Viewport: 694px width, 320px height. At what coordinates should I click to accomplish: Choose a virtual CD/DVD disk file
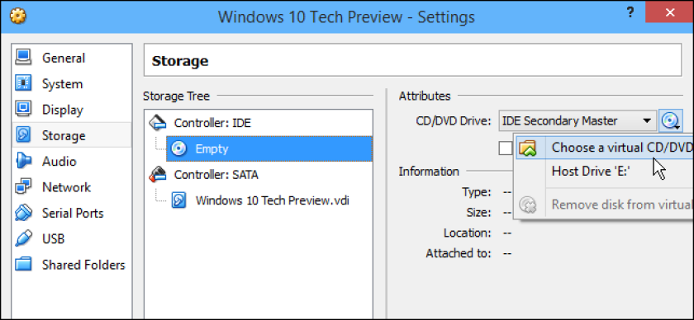605,148
